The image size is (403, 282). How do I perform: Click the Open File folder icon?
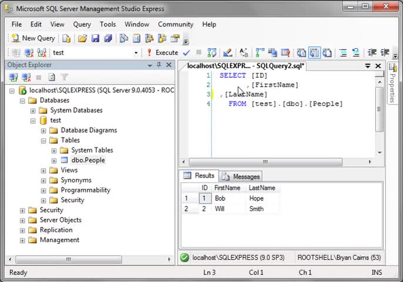tap(82, 38)
